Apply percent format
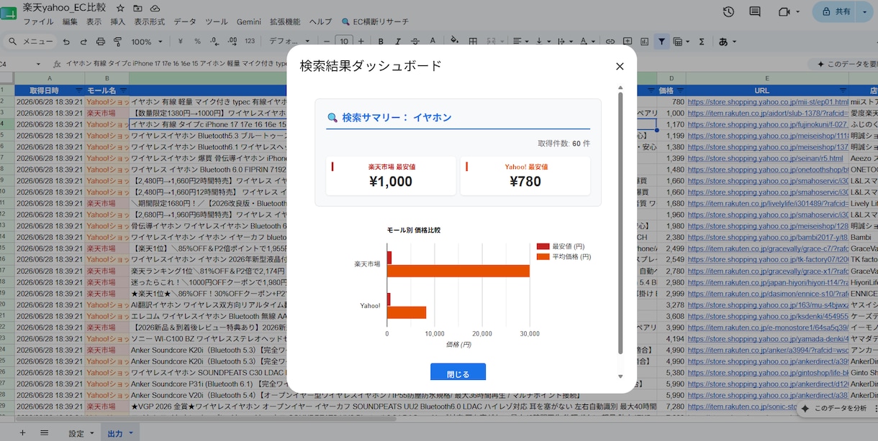Screen dimensions: 878x441 [x=197, y=42]
